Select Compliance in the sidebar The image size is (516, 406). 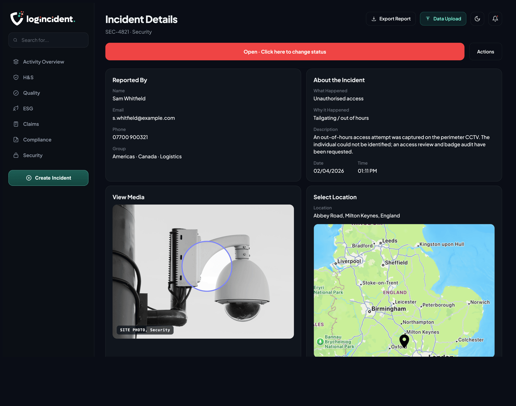pos(48,140)
